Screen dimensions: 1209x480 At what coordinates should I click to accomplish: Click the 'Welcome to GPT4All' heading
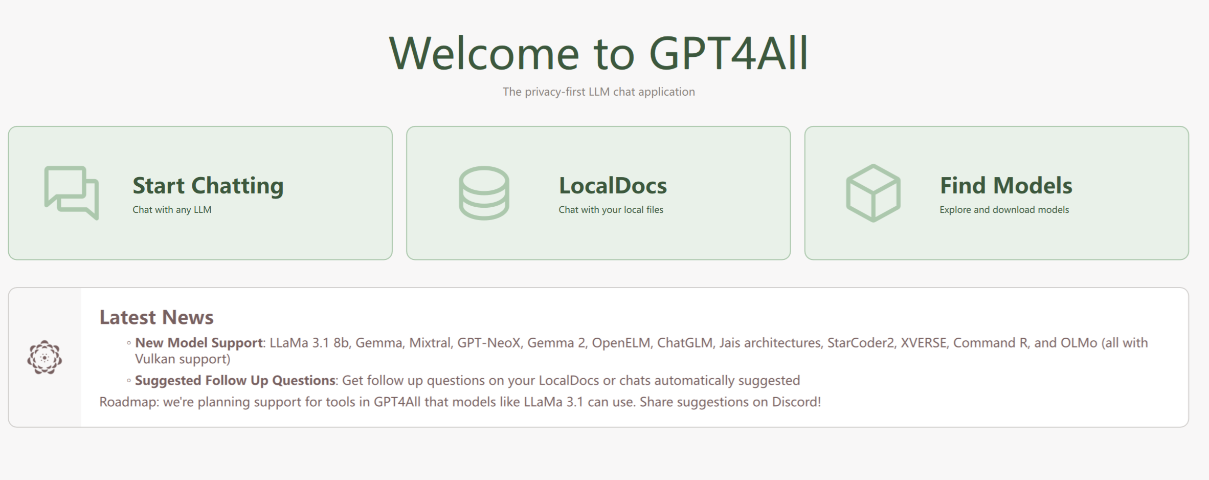click(x=598, y=53)
